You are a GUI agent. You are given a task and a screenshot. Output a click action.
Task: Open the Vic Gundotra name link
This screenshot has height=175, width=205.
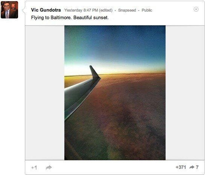tap(46, 10)
